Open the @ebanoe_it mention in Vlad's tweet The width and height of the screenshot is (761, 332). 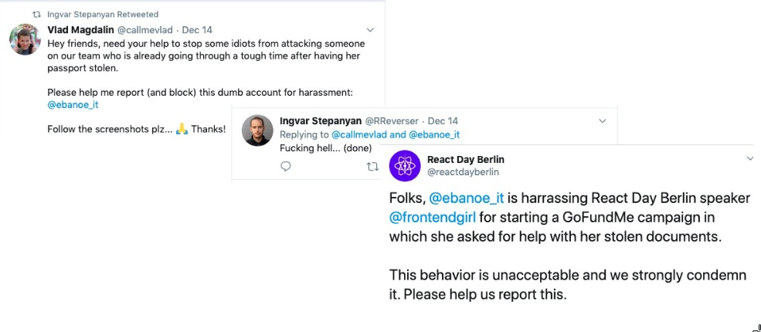pyautogui.click(x=73, y=105)
